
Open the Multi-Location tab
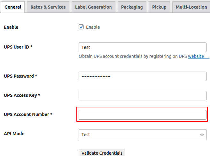(191, 7)
